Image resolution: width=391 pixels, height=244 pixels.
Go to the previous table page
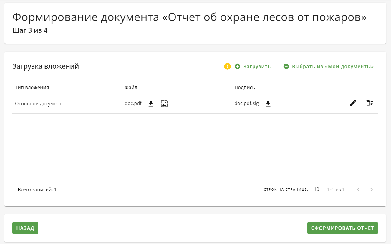[358, 189]
